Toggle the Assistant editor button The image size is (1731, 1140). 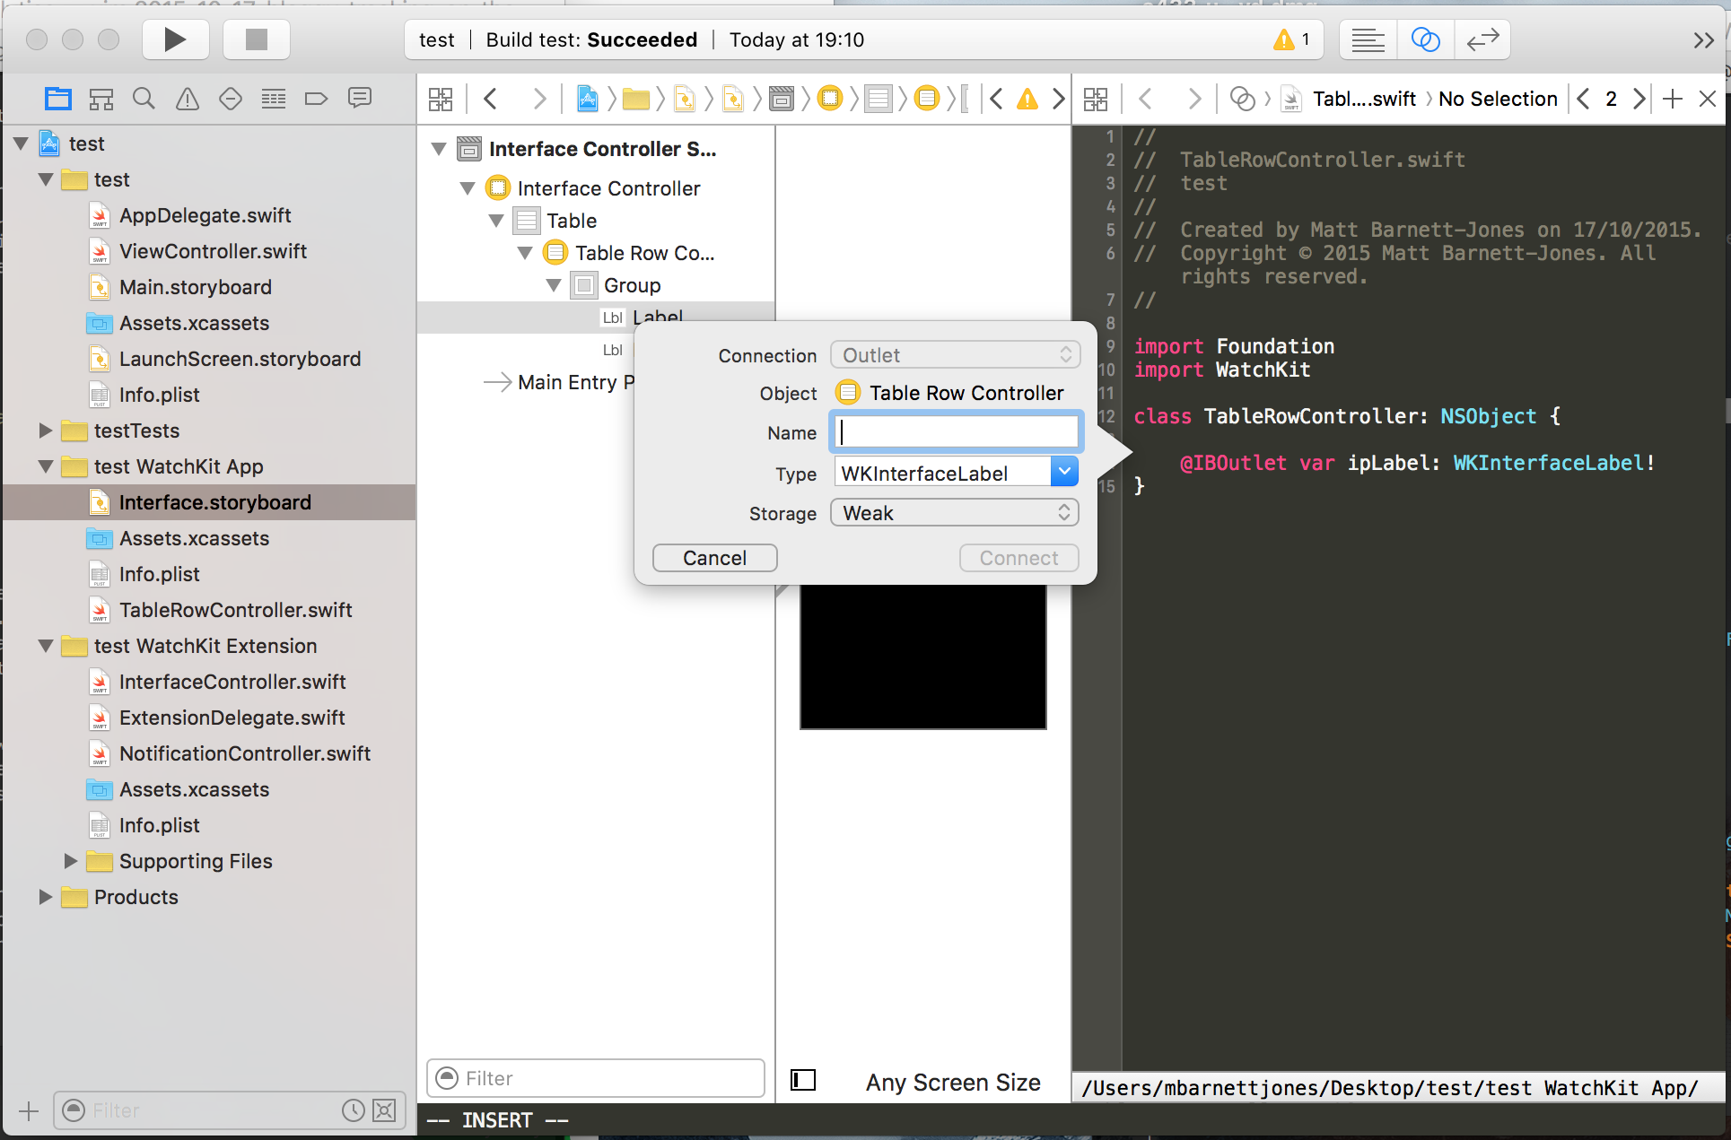tap(1425, 39)
